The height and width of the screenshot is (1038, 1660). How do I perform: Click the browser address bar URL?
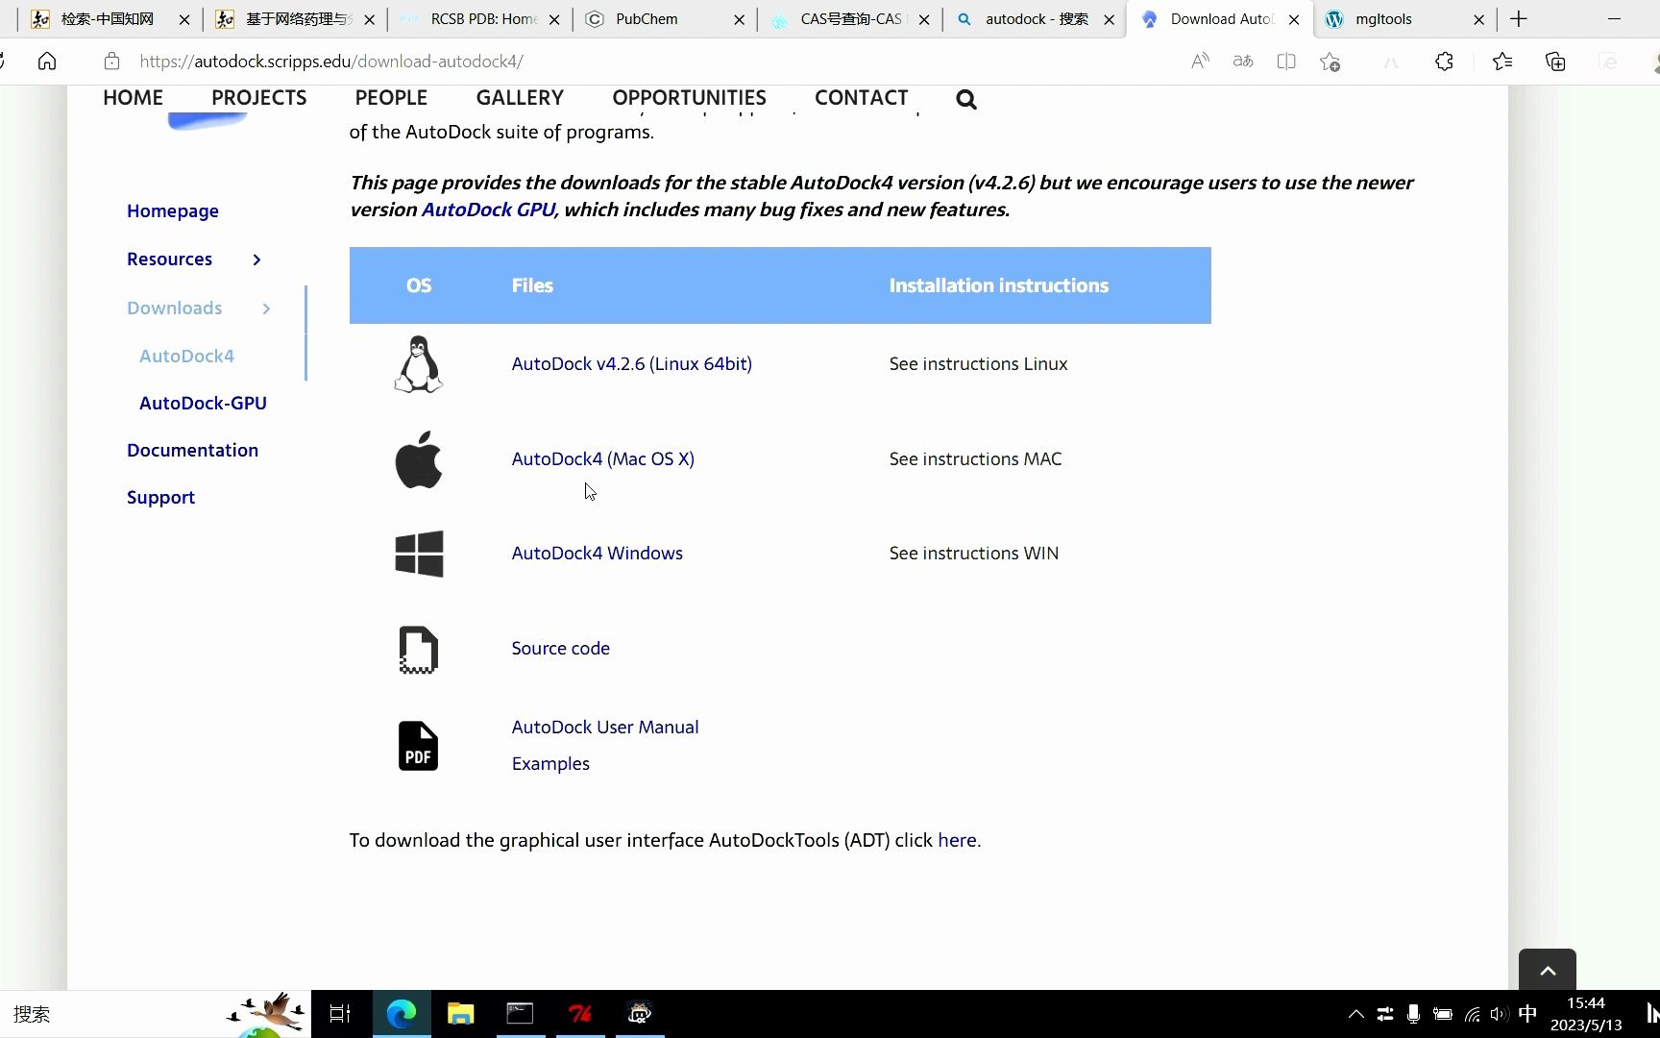[331, 62]
